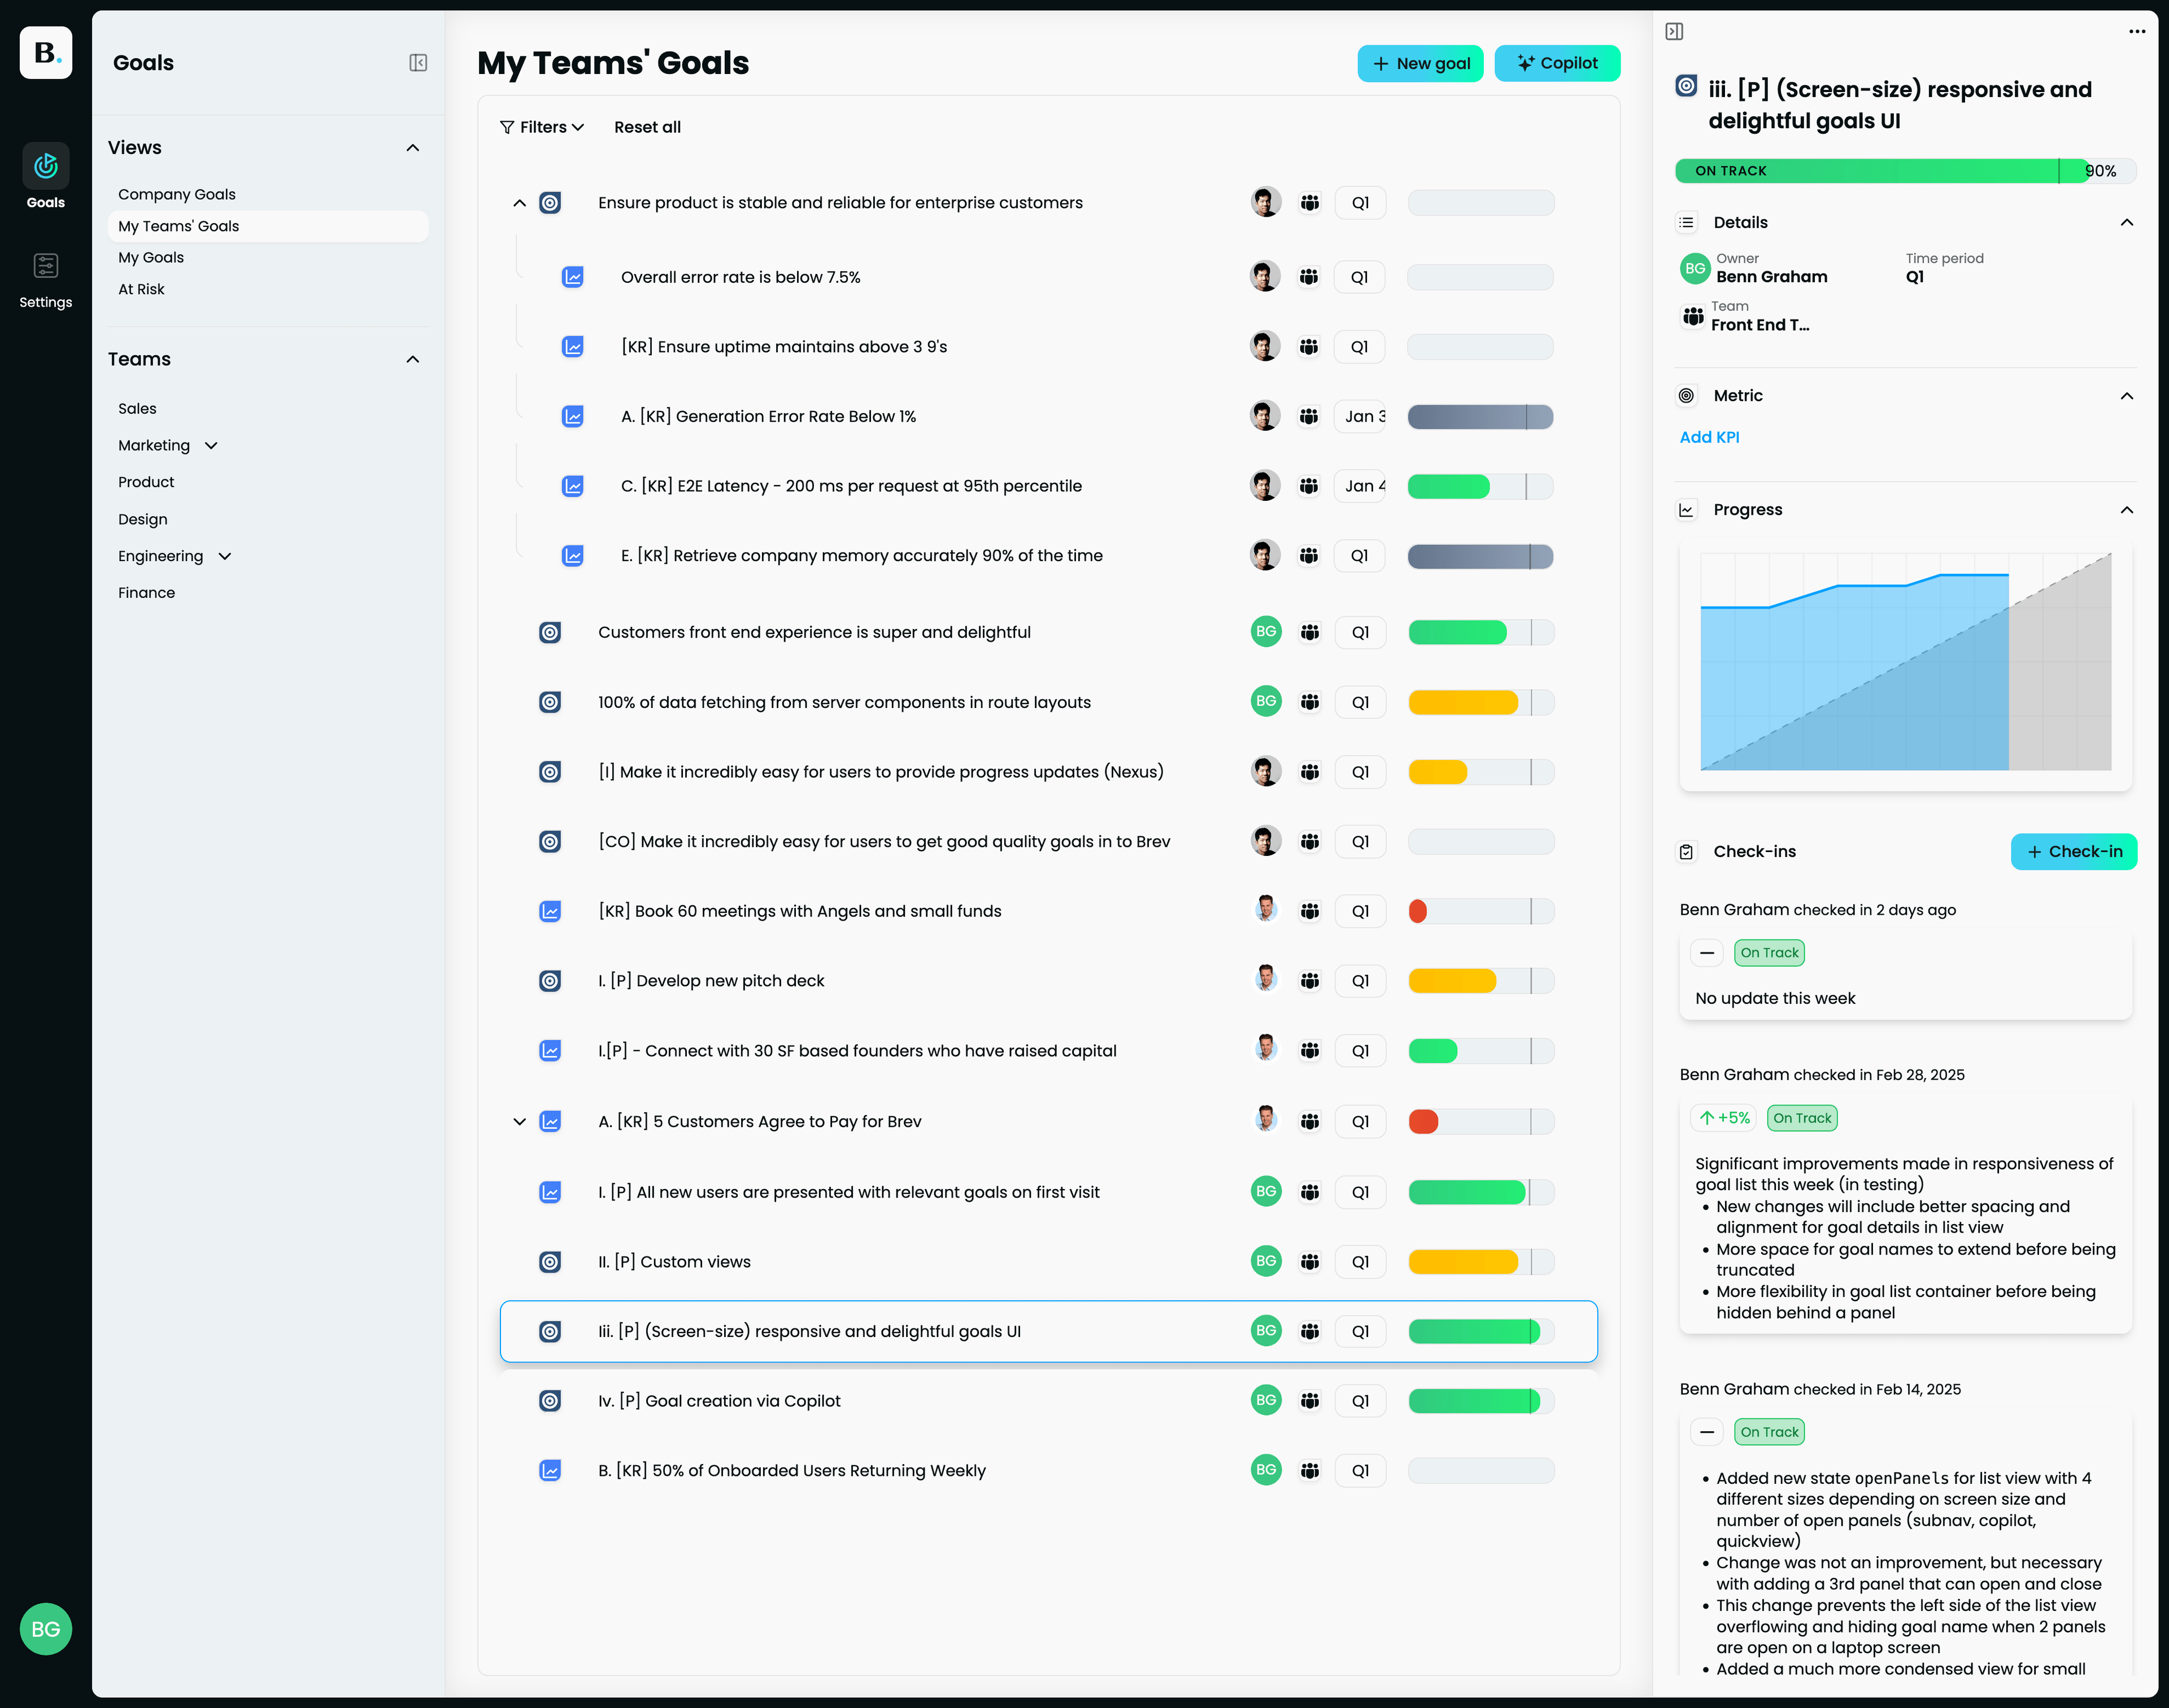Click goal target icon beside panel title
Screen dimensions: 2169x1708
(x=1687, y=86)
